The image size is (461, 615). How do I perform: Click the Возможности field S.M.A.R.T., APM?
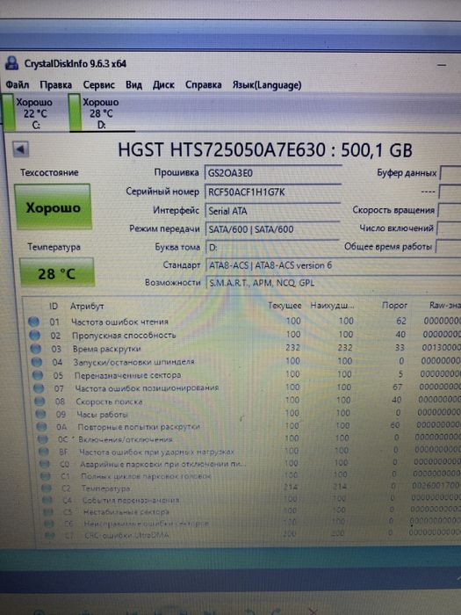pos(333,282)
